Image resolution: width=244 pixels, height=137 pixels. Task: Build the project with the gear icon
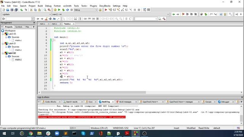55,10
